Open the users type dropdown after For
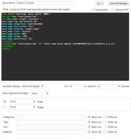This screenshot has width=131, height=139. click(78, 86)
